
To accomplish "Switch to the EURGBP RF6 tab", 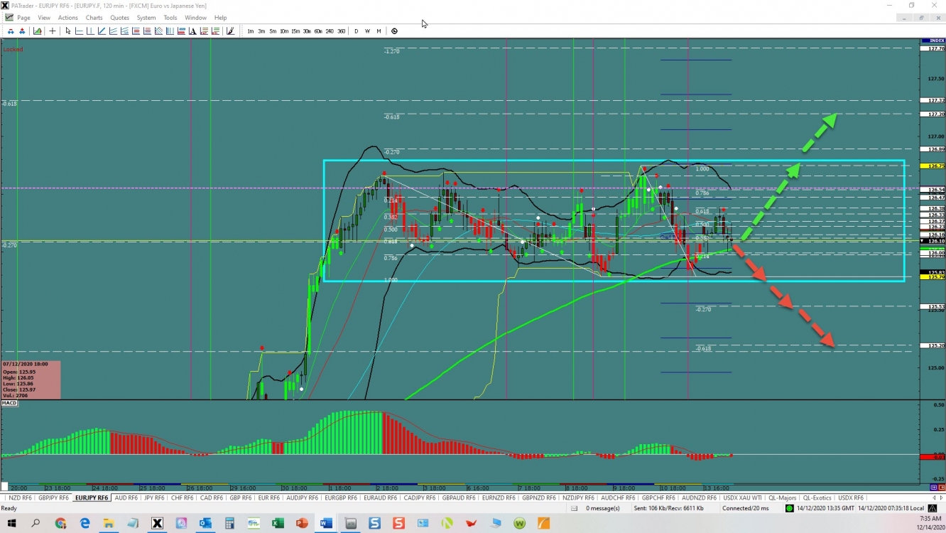I will (342, 498).
